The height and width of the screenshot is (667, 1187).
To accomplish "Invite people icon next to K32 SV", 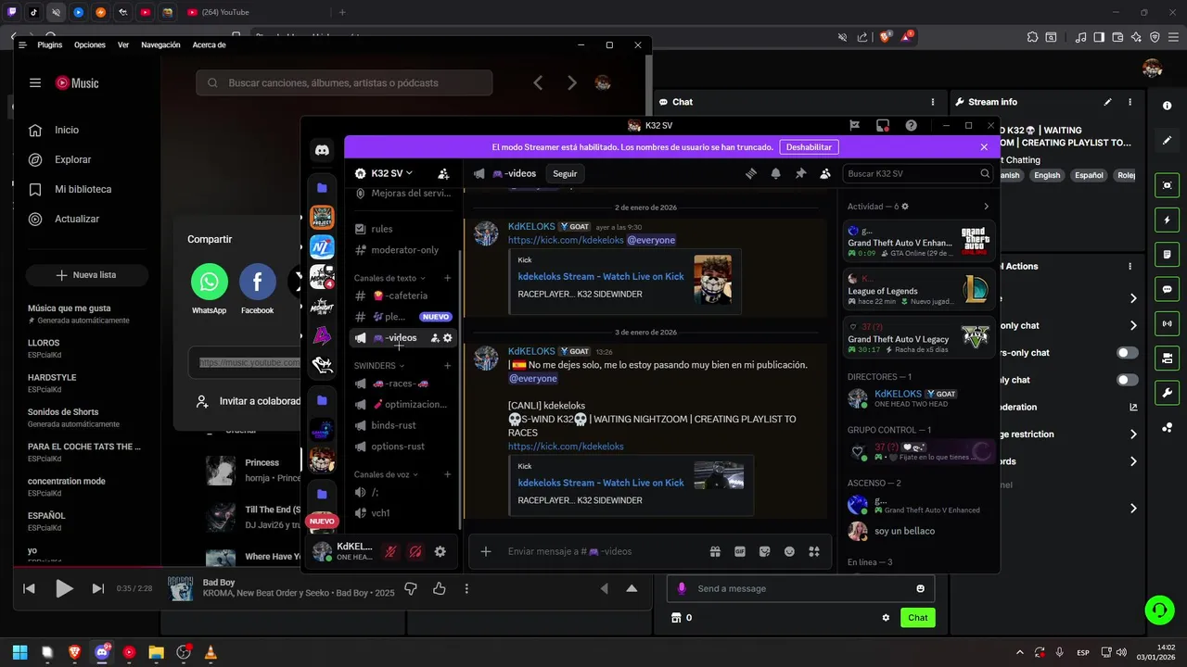I will (443, 173).
